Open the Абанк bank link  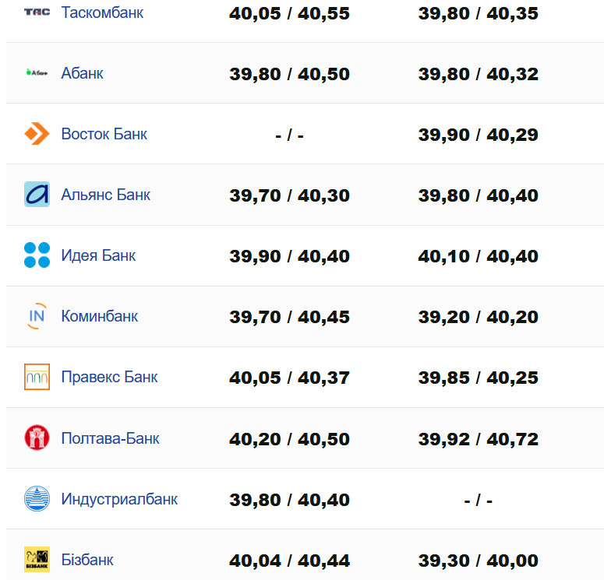(82, 73)
